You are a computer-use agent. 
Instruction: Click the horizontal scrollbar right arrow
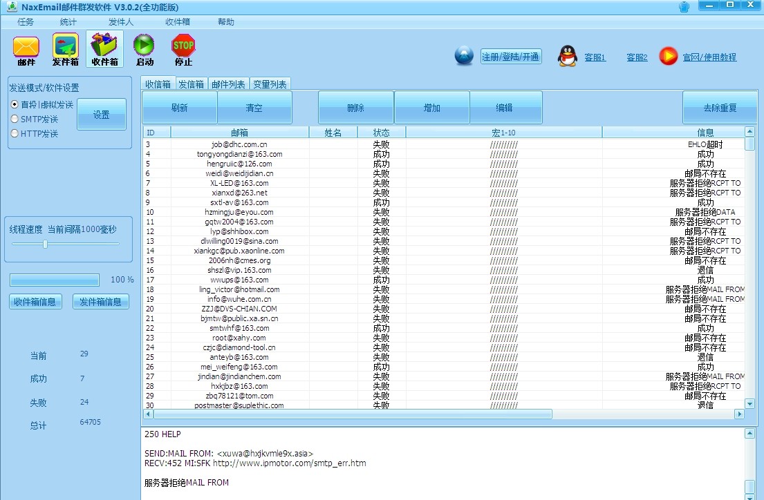pos(739,414)
